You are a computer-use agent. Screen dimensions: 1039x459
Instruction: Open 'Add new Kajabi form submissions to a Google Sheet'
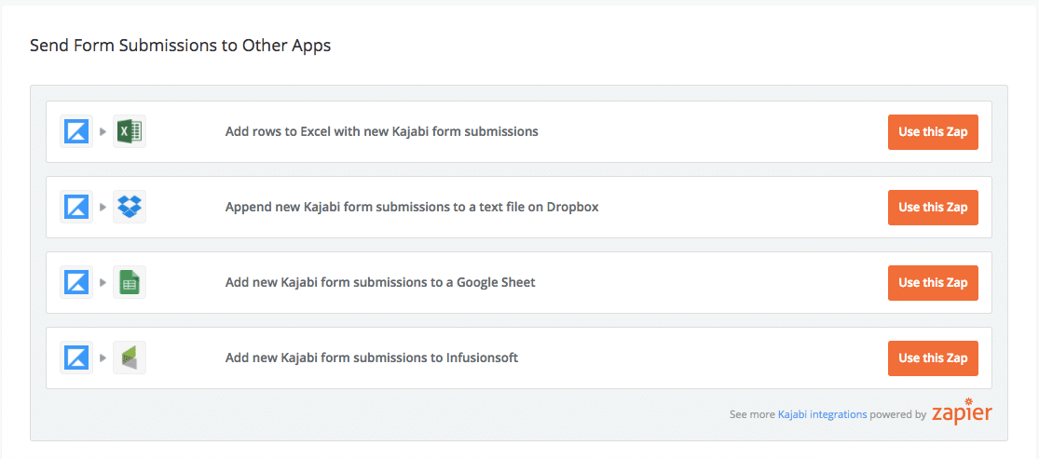[380, 282]
